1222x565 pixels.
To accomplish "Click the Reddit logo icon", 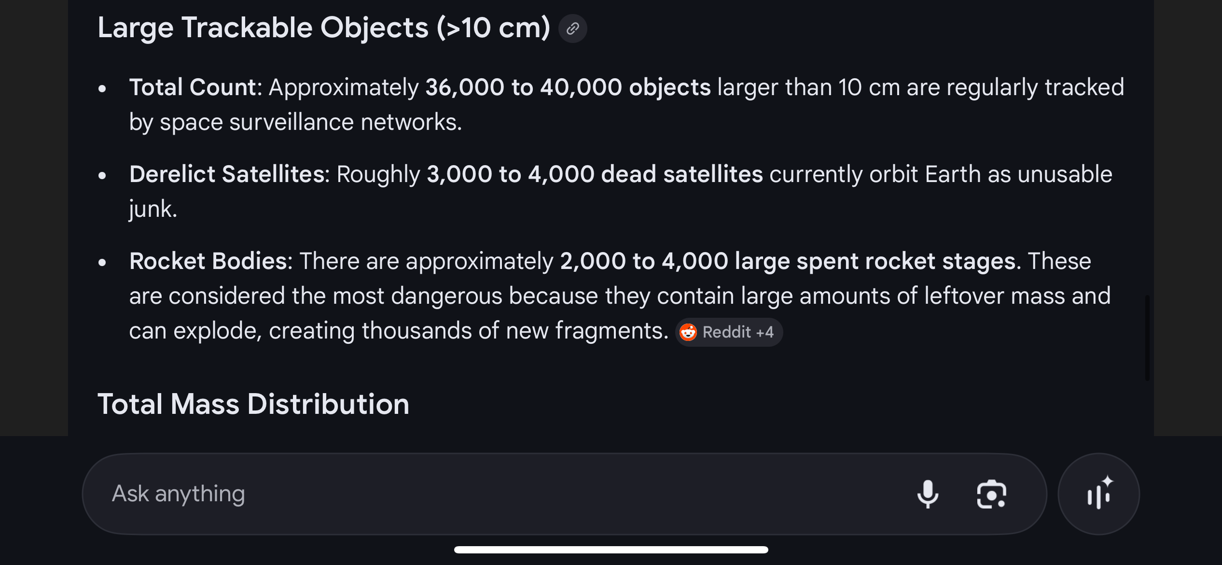I will click(688, 332).
